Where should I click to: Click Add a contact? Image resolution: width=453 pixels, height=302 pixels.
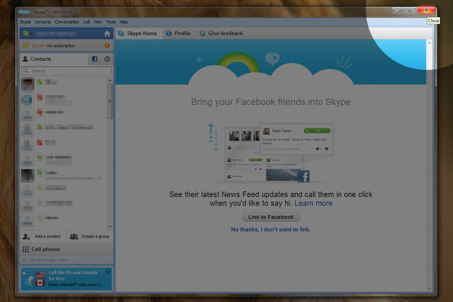pos(43,236)
